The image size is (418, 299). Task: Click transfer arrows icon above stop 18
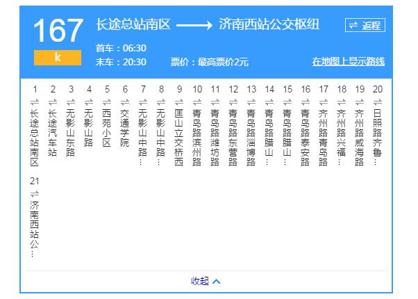tap(342, 102)
